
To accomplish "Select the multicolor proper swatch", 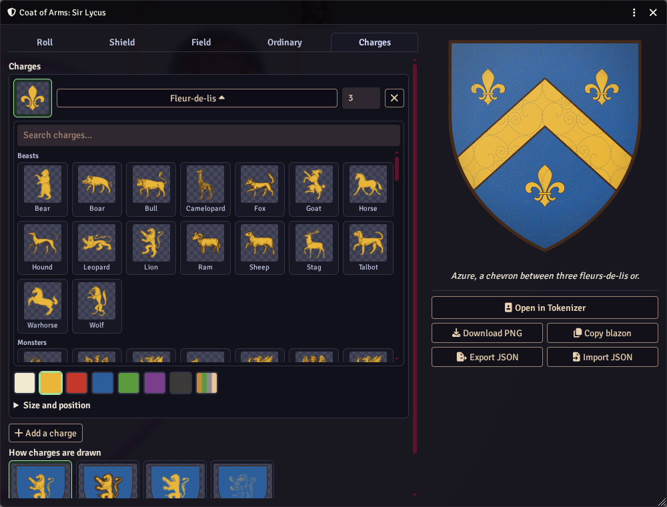I will [x=206, y=382].
